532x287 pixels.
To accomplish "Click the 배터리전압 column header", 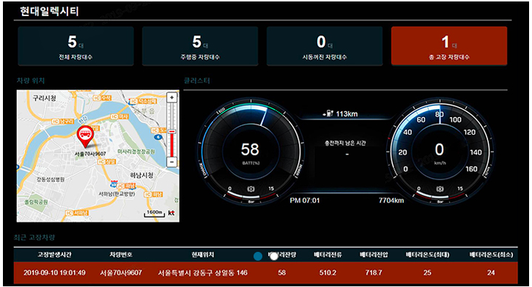I will [374, 255].
